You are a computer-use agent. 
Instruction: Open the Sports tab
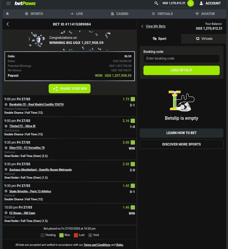tap(34, 14)
